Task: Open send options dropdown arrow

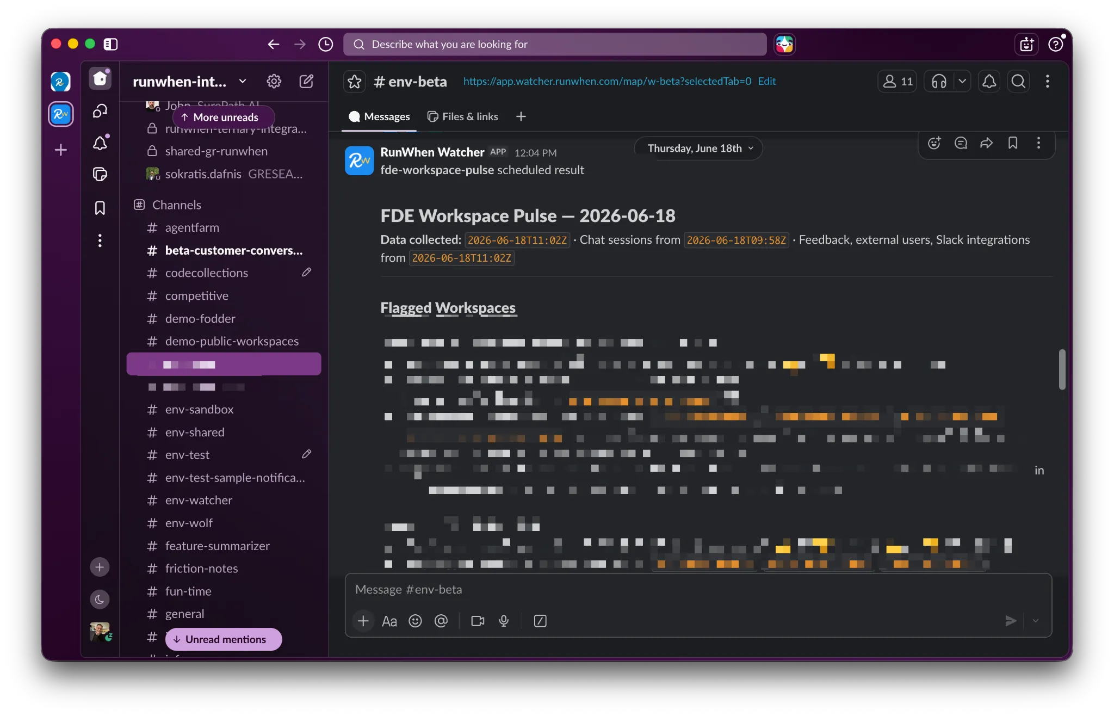Action: pos(1036,621)
